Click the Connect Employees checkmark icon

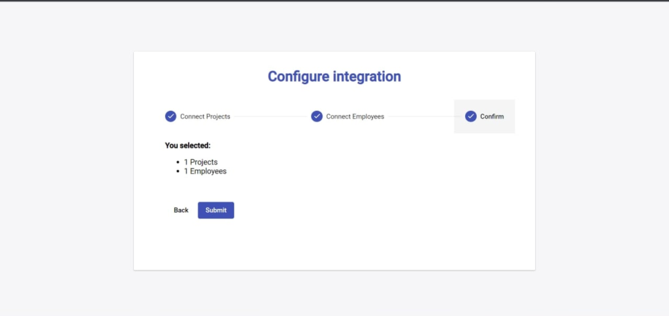(317, 116)
